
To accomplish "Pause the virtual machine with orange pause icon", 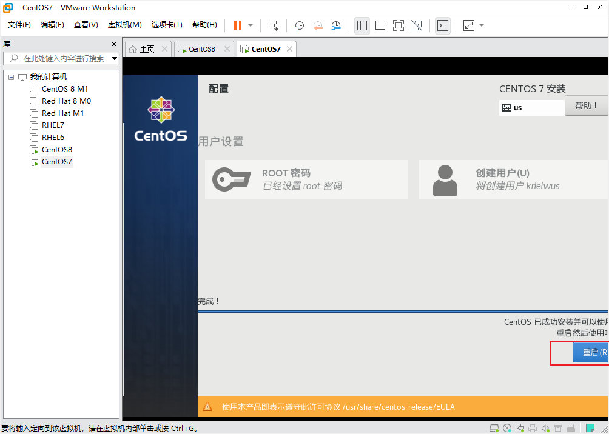I will (237, 25).
